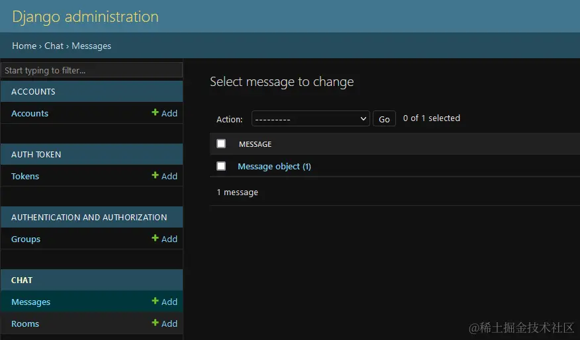
Task: Open Chat in the breadcrumb
Action: point(54,46)
